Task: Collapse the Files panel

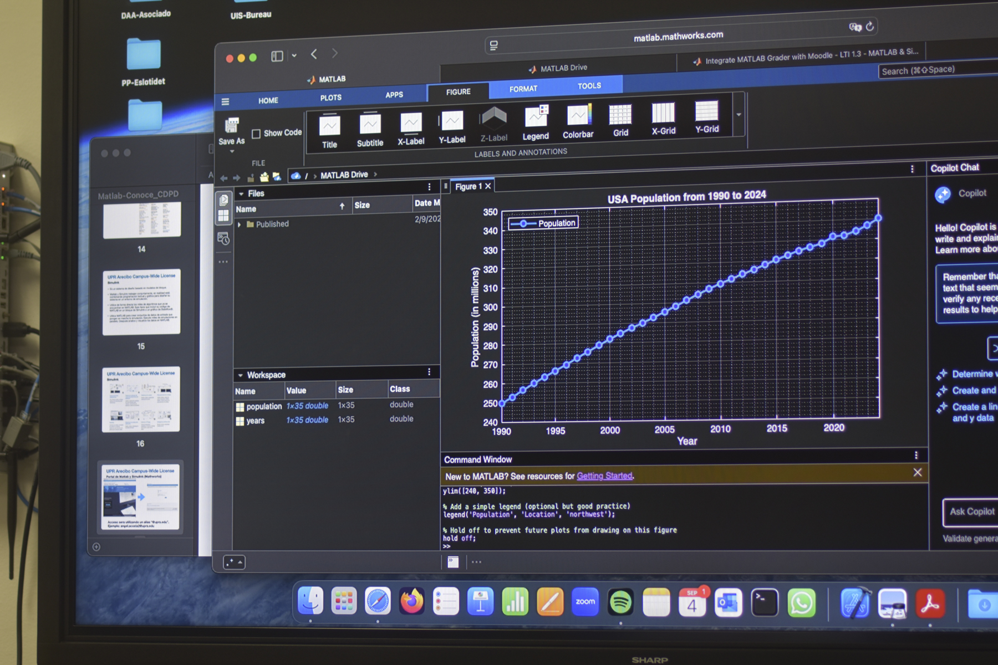Action: coord(241,194)
